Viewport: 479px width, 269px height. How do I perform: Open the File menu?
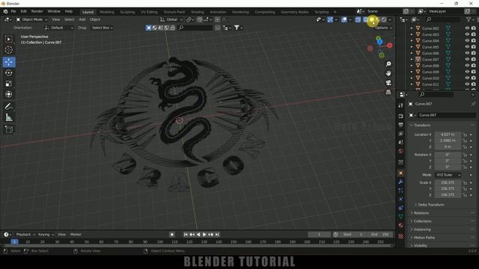pos(13,11)
